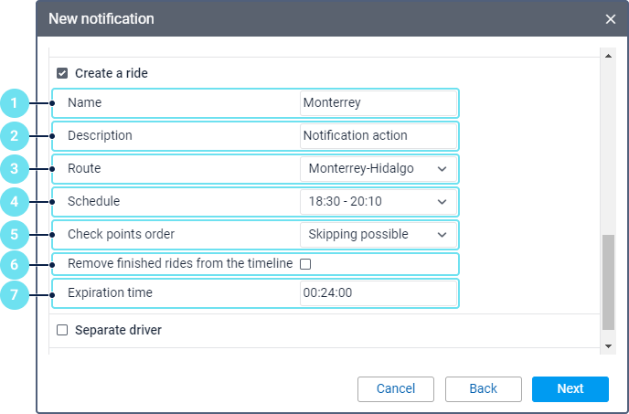Click the Expiration time field 00:24:00

coord(378,293)
